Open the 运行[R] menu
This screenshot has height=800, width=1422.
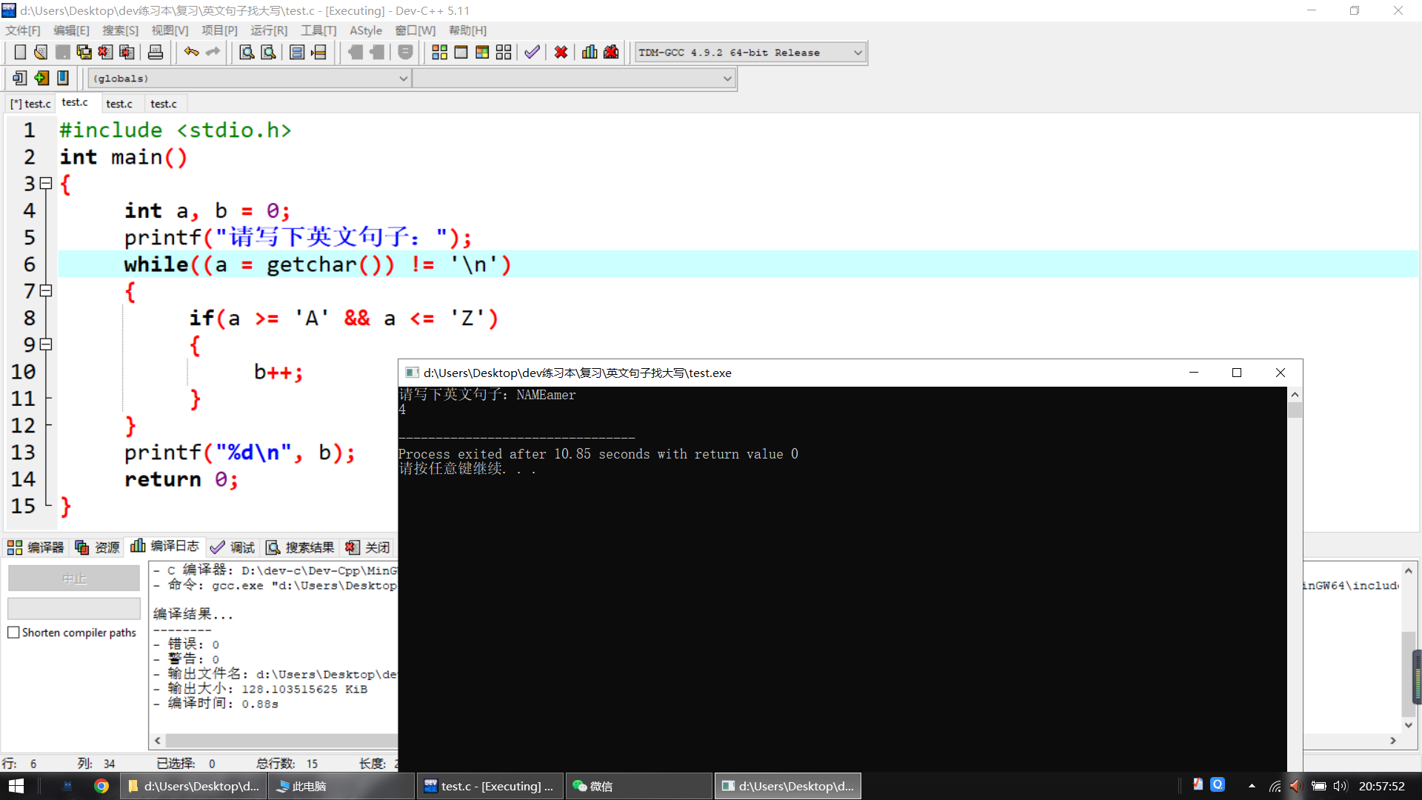269,30
